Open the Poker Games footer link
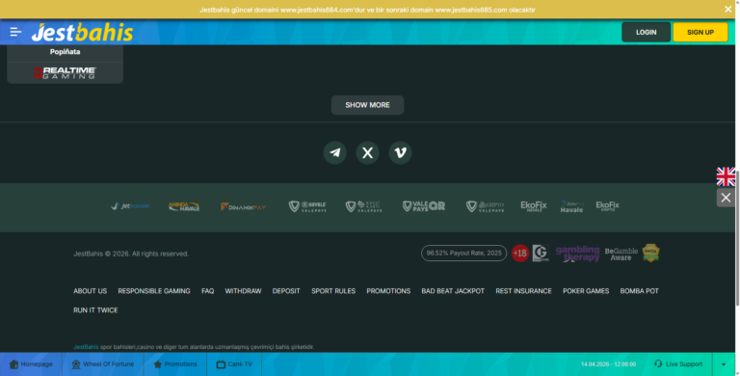The width and height of the screenshot is (740, 376). [586, 291]
